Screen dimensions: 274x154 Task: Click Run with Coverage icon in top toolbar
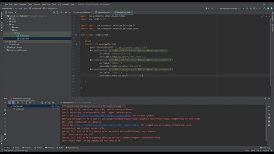point(251,9)
